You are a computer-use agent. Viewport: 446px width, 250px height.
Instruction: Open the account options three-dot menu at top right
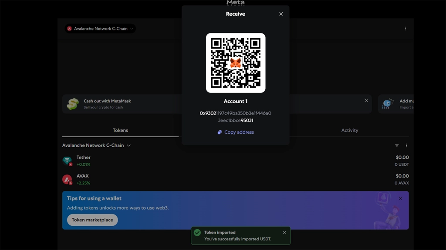click(405, 29)
